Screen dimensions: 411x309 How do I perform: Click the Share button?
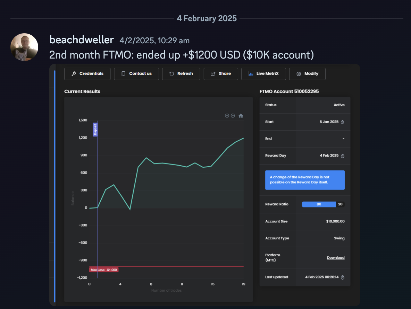pyautogui.click(x=221, y=74)
